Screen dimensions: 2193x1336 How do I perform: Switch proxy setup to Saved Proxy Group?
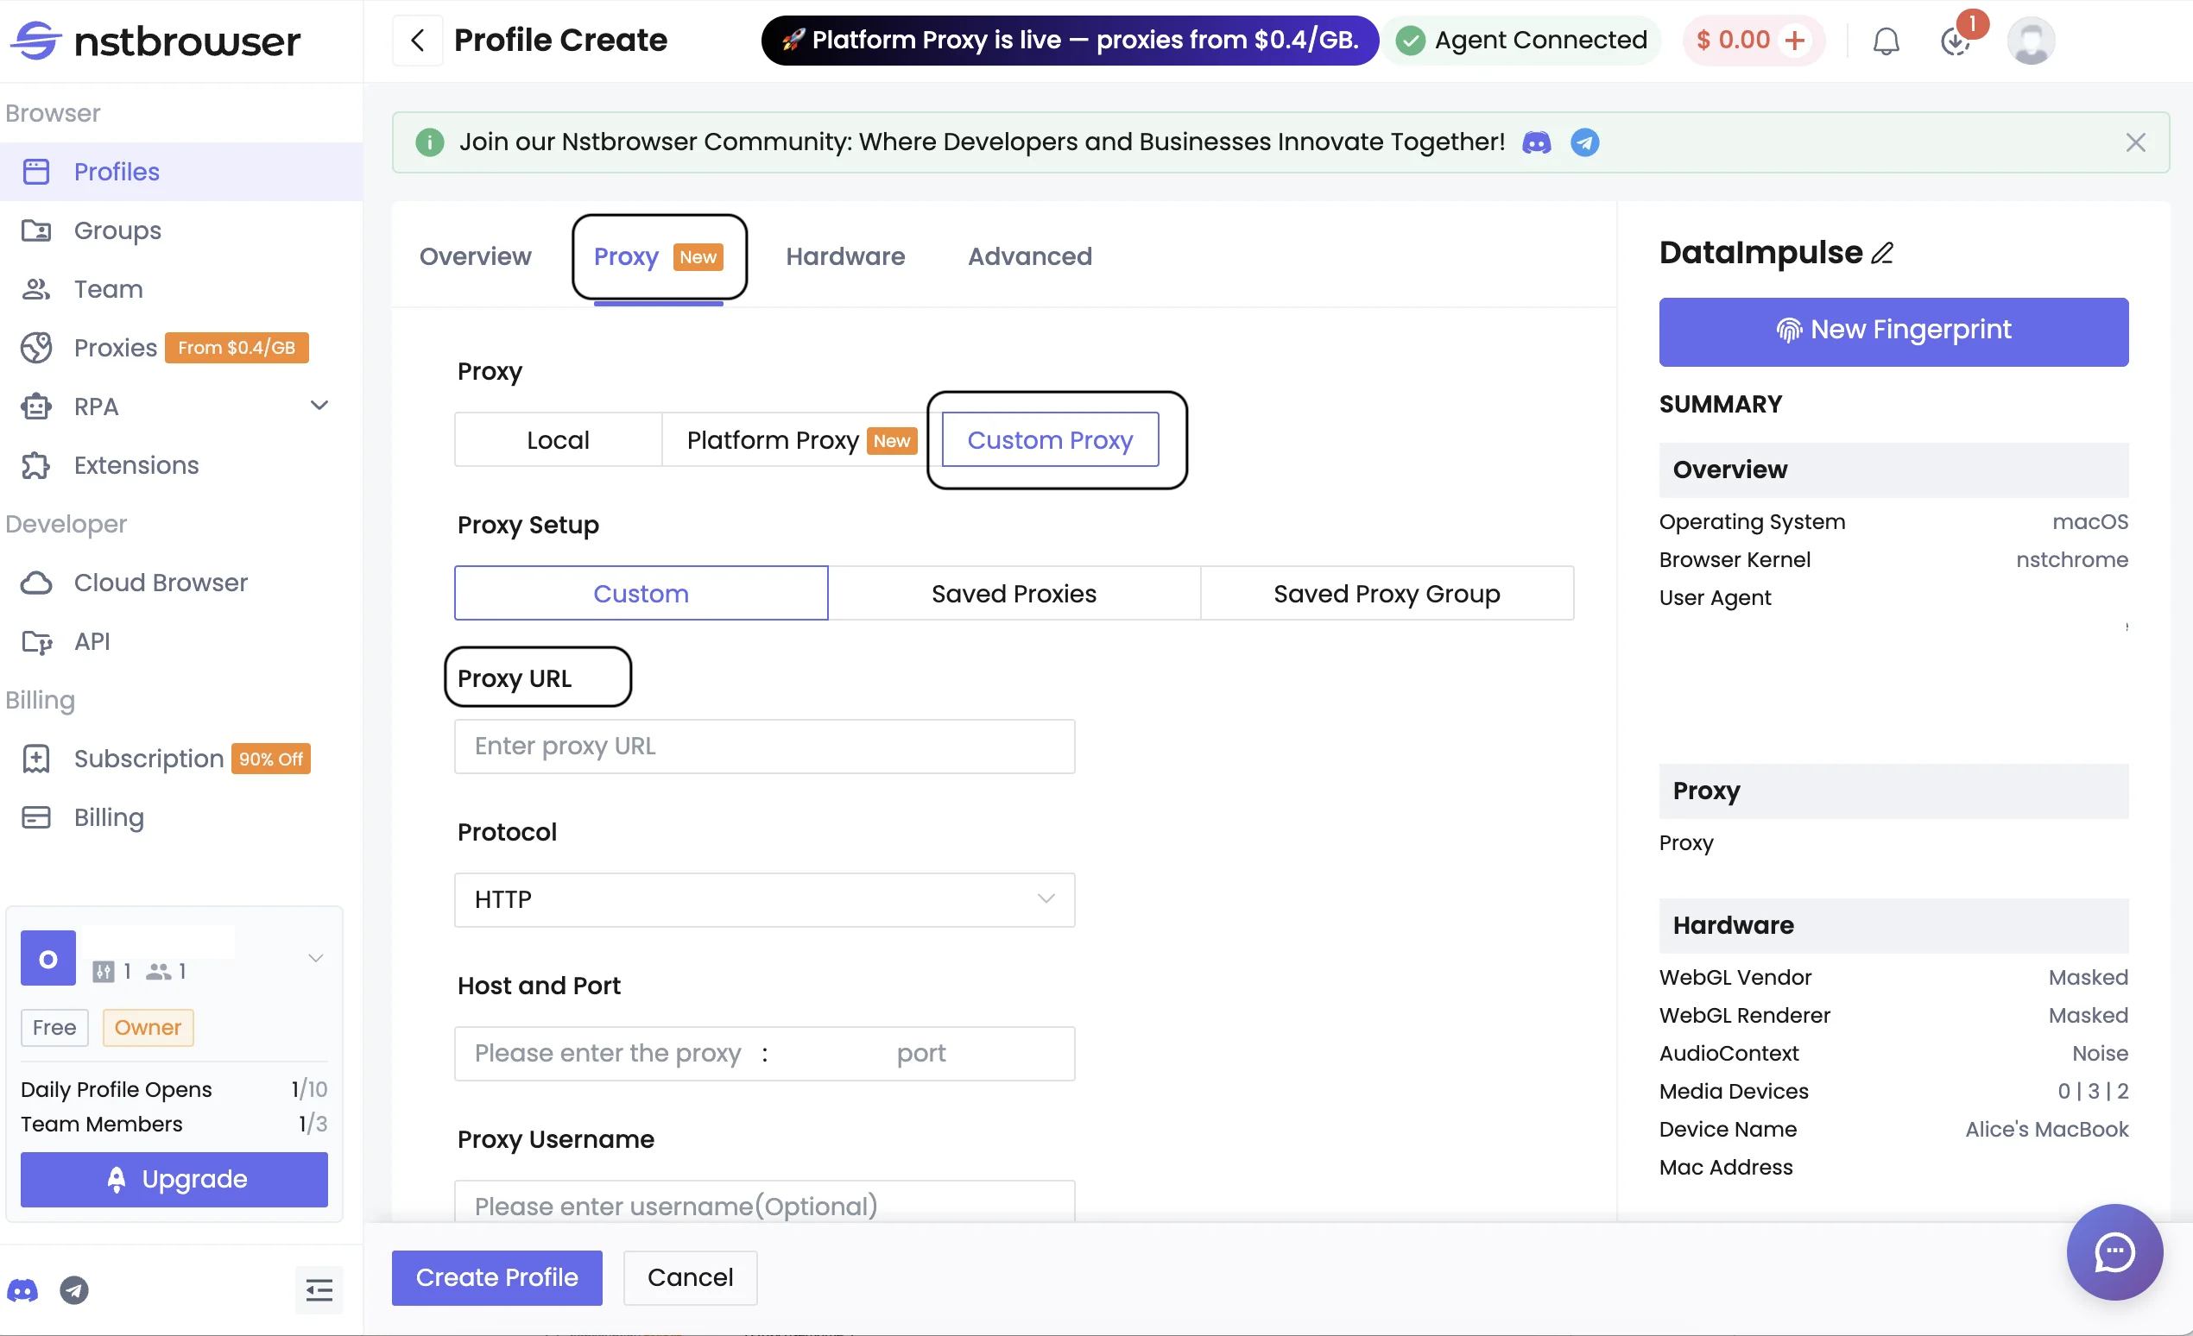(1386, 593)
